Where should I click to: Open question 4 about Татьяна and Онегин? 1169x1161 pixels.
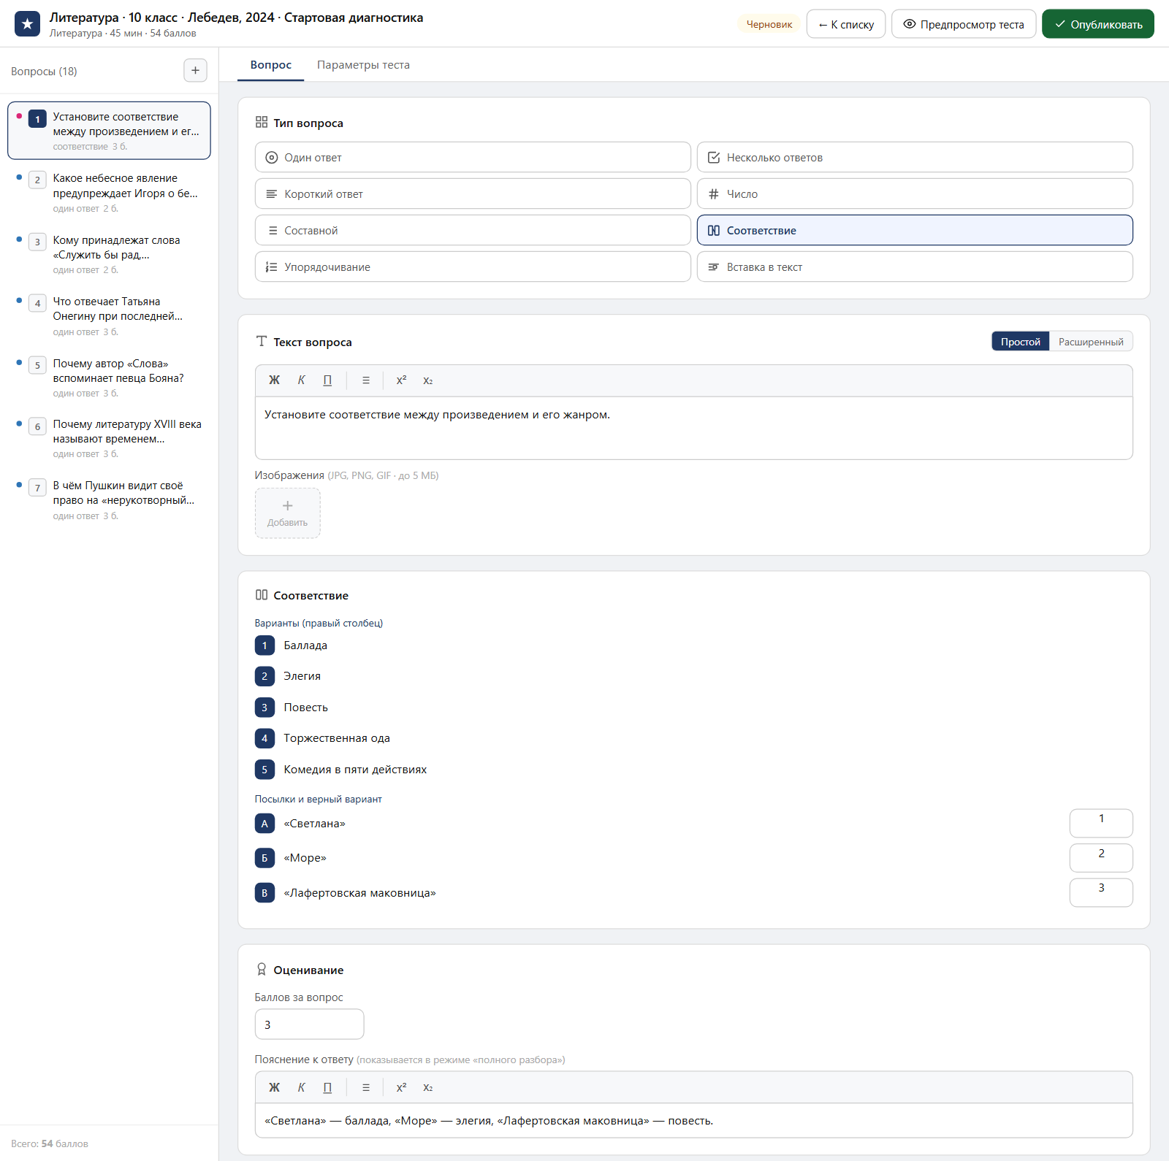coord(109,316)
